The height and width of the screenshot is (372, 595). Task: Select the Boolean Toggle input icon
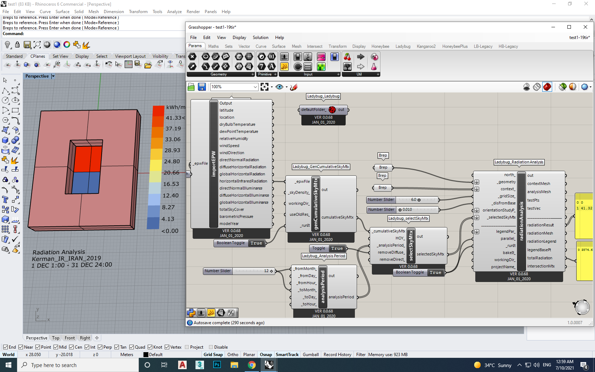(x=298, y=57)
